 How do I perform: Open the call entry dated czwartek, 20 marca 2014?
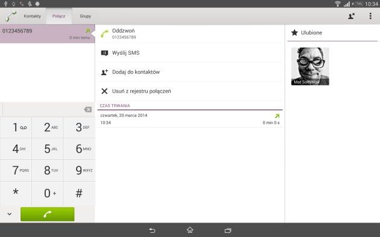[190, 119]
